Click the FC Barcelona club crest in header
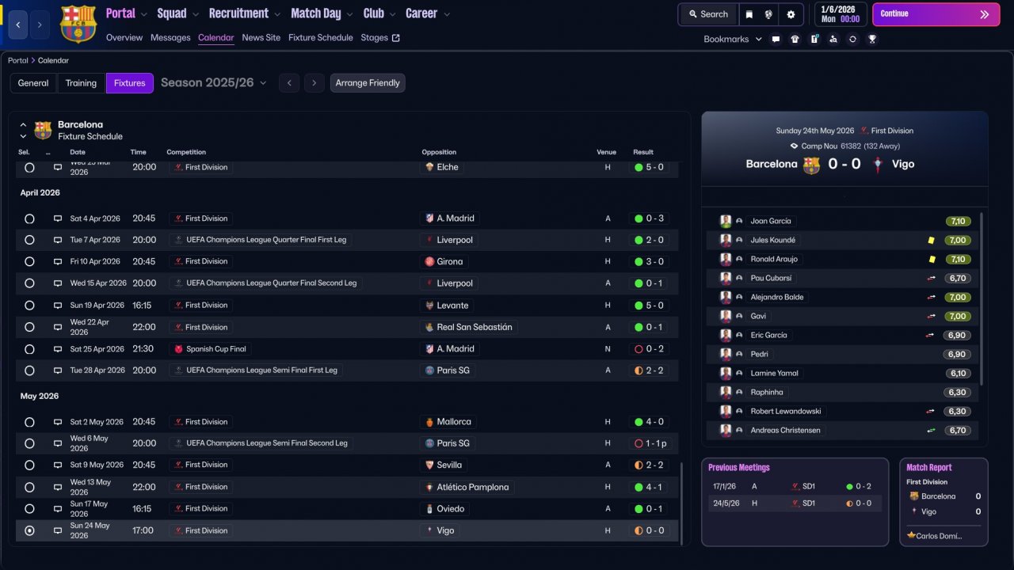The width and height of the screenshot is (1014, 570). tap(78, 24)
